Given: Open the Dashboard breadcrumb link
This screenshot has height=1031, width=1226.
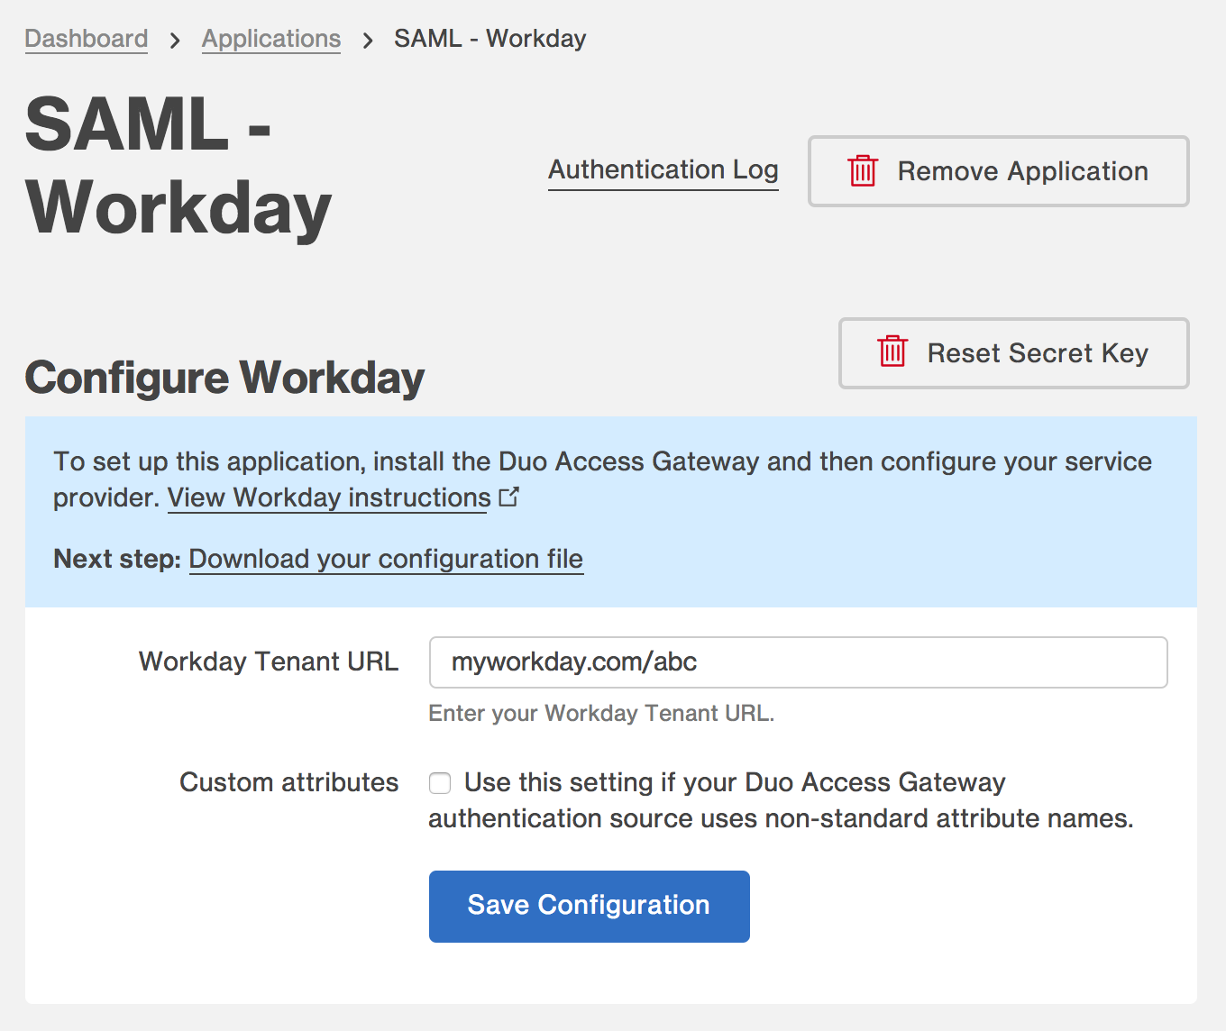Looking at the screenshot, I should pyautogui.click(x=86, y=38).
